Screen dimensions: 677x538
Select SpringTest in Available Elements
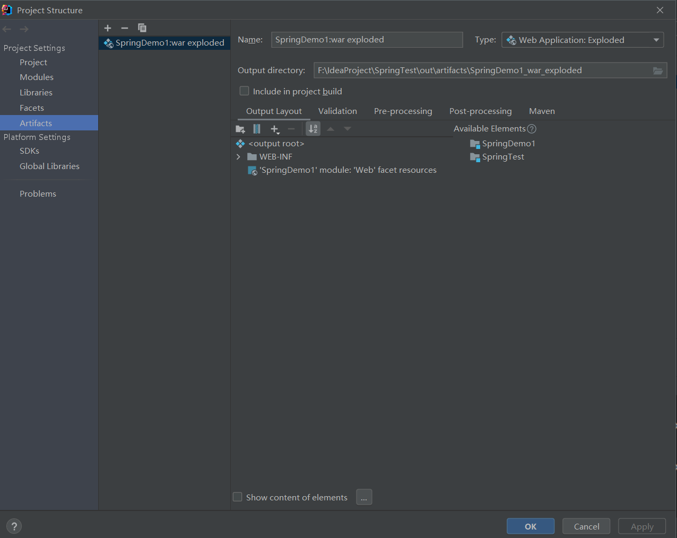[497, 157]
